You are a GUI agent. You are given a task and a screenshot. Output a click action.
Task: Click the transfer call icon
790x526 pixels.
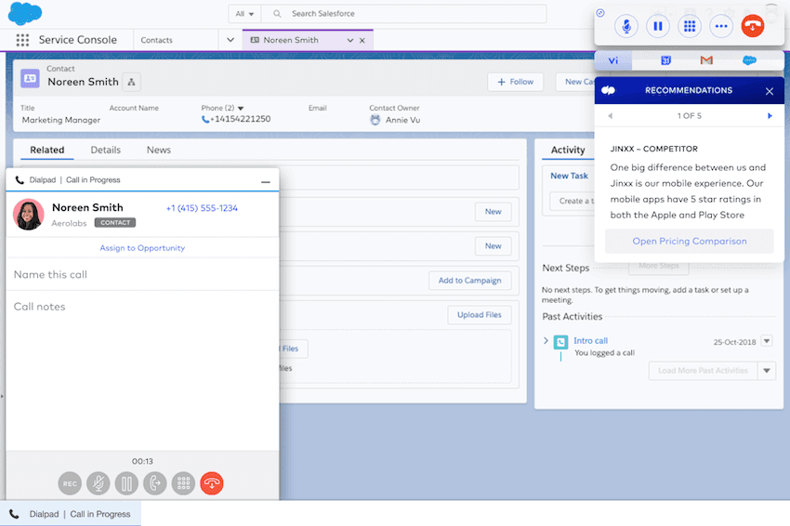(x=155, y=483)
